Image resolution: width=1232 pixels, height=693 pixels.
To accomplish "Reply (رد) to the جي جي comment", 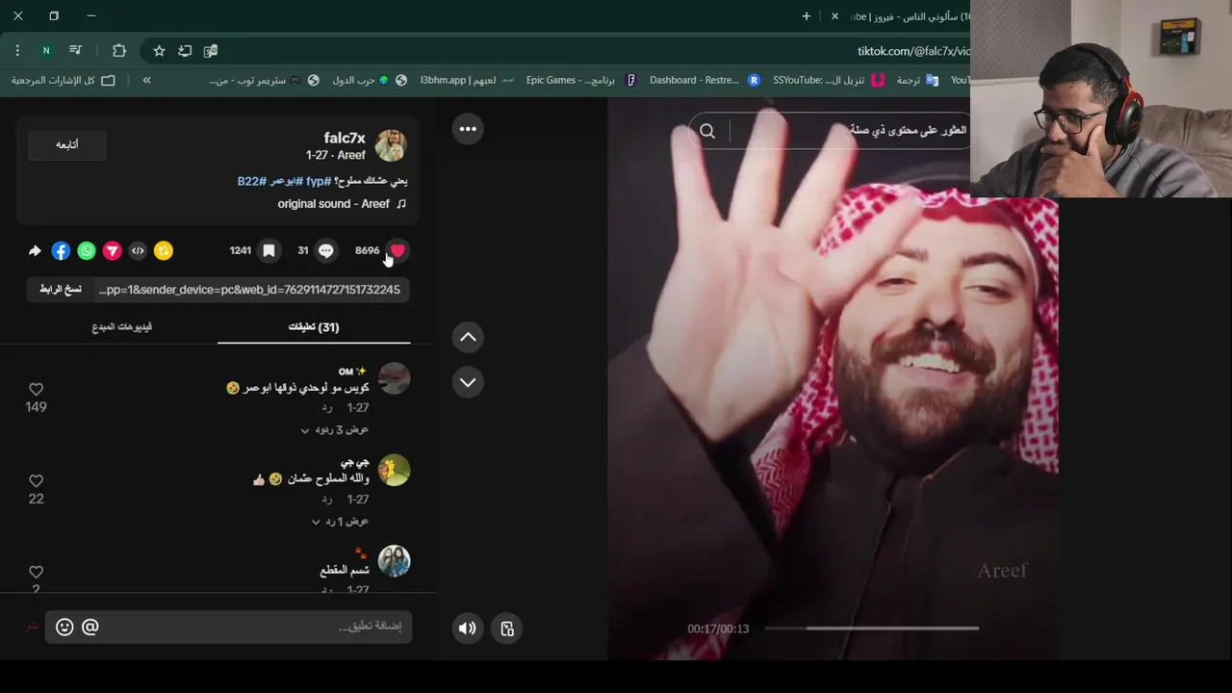I will point(327,499).
